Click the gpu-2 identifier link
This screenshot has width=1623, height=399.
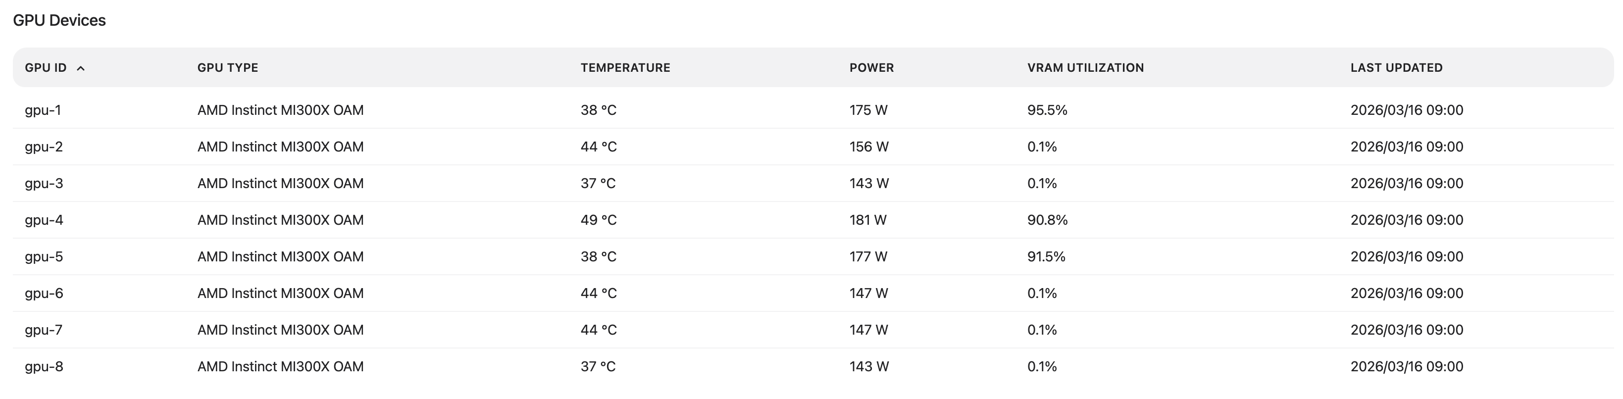43,146
